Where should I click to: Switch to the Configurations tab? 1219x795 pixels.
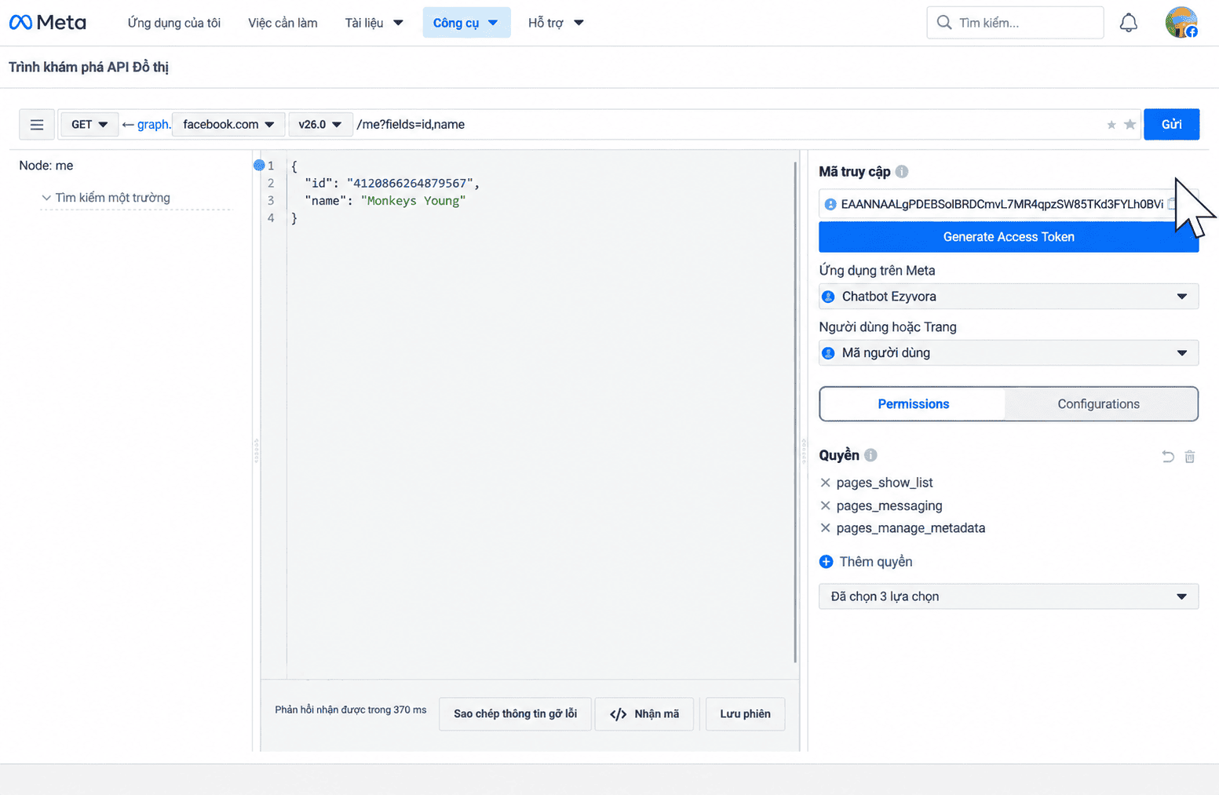tap(1098, 404)
